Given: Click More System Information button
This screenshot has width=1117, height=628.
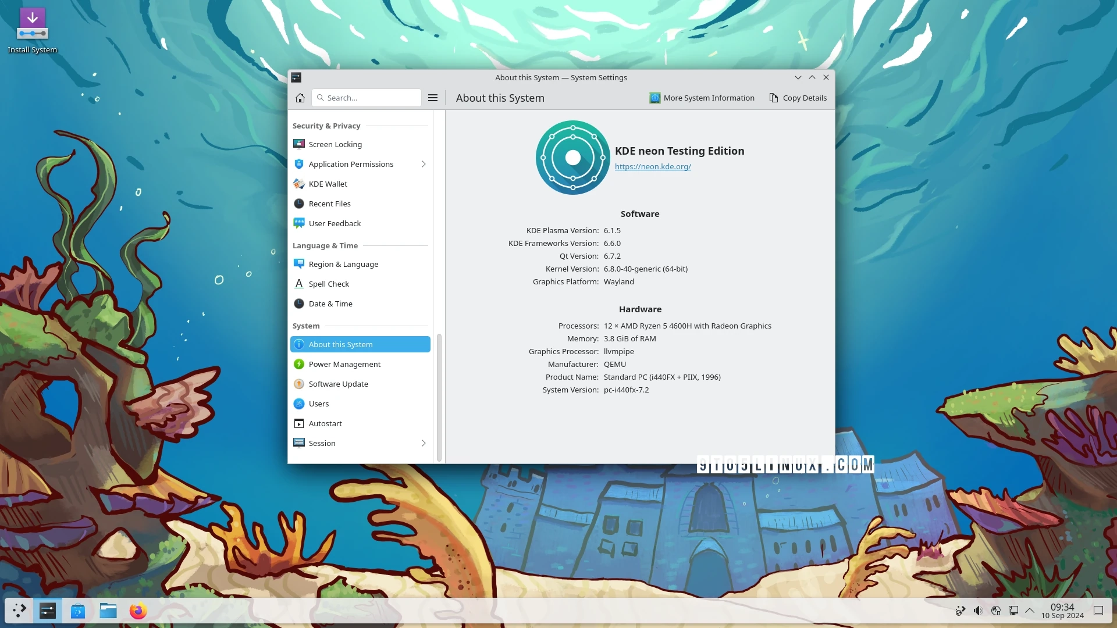Looking at the screenshot, I should pos(702,98).
